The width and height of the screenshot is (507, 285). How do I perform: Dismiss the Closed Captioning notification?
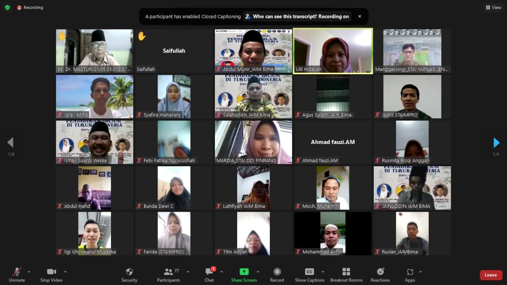pos(359,16)
